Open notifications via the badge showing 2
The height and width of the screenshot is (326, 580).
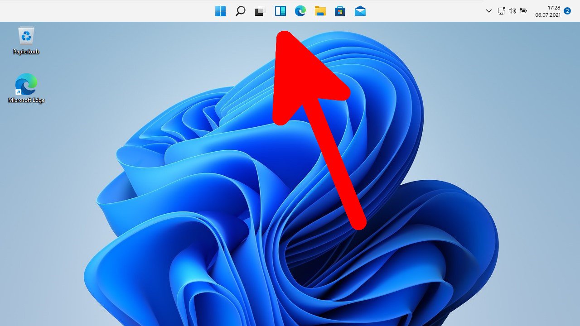pos(567,11)
